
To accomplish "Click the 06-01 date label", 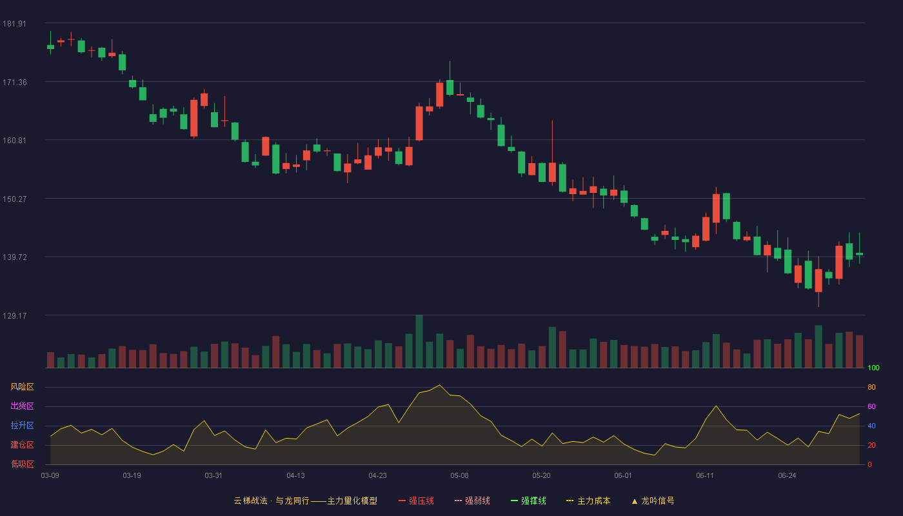I will (623, 475).
